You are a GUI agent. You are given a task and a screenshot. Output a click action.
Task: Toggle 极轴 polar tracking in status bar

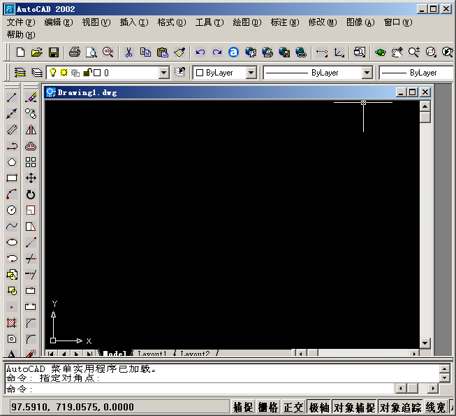point(318,407)
